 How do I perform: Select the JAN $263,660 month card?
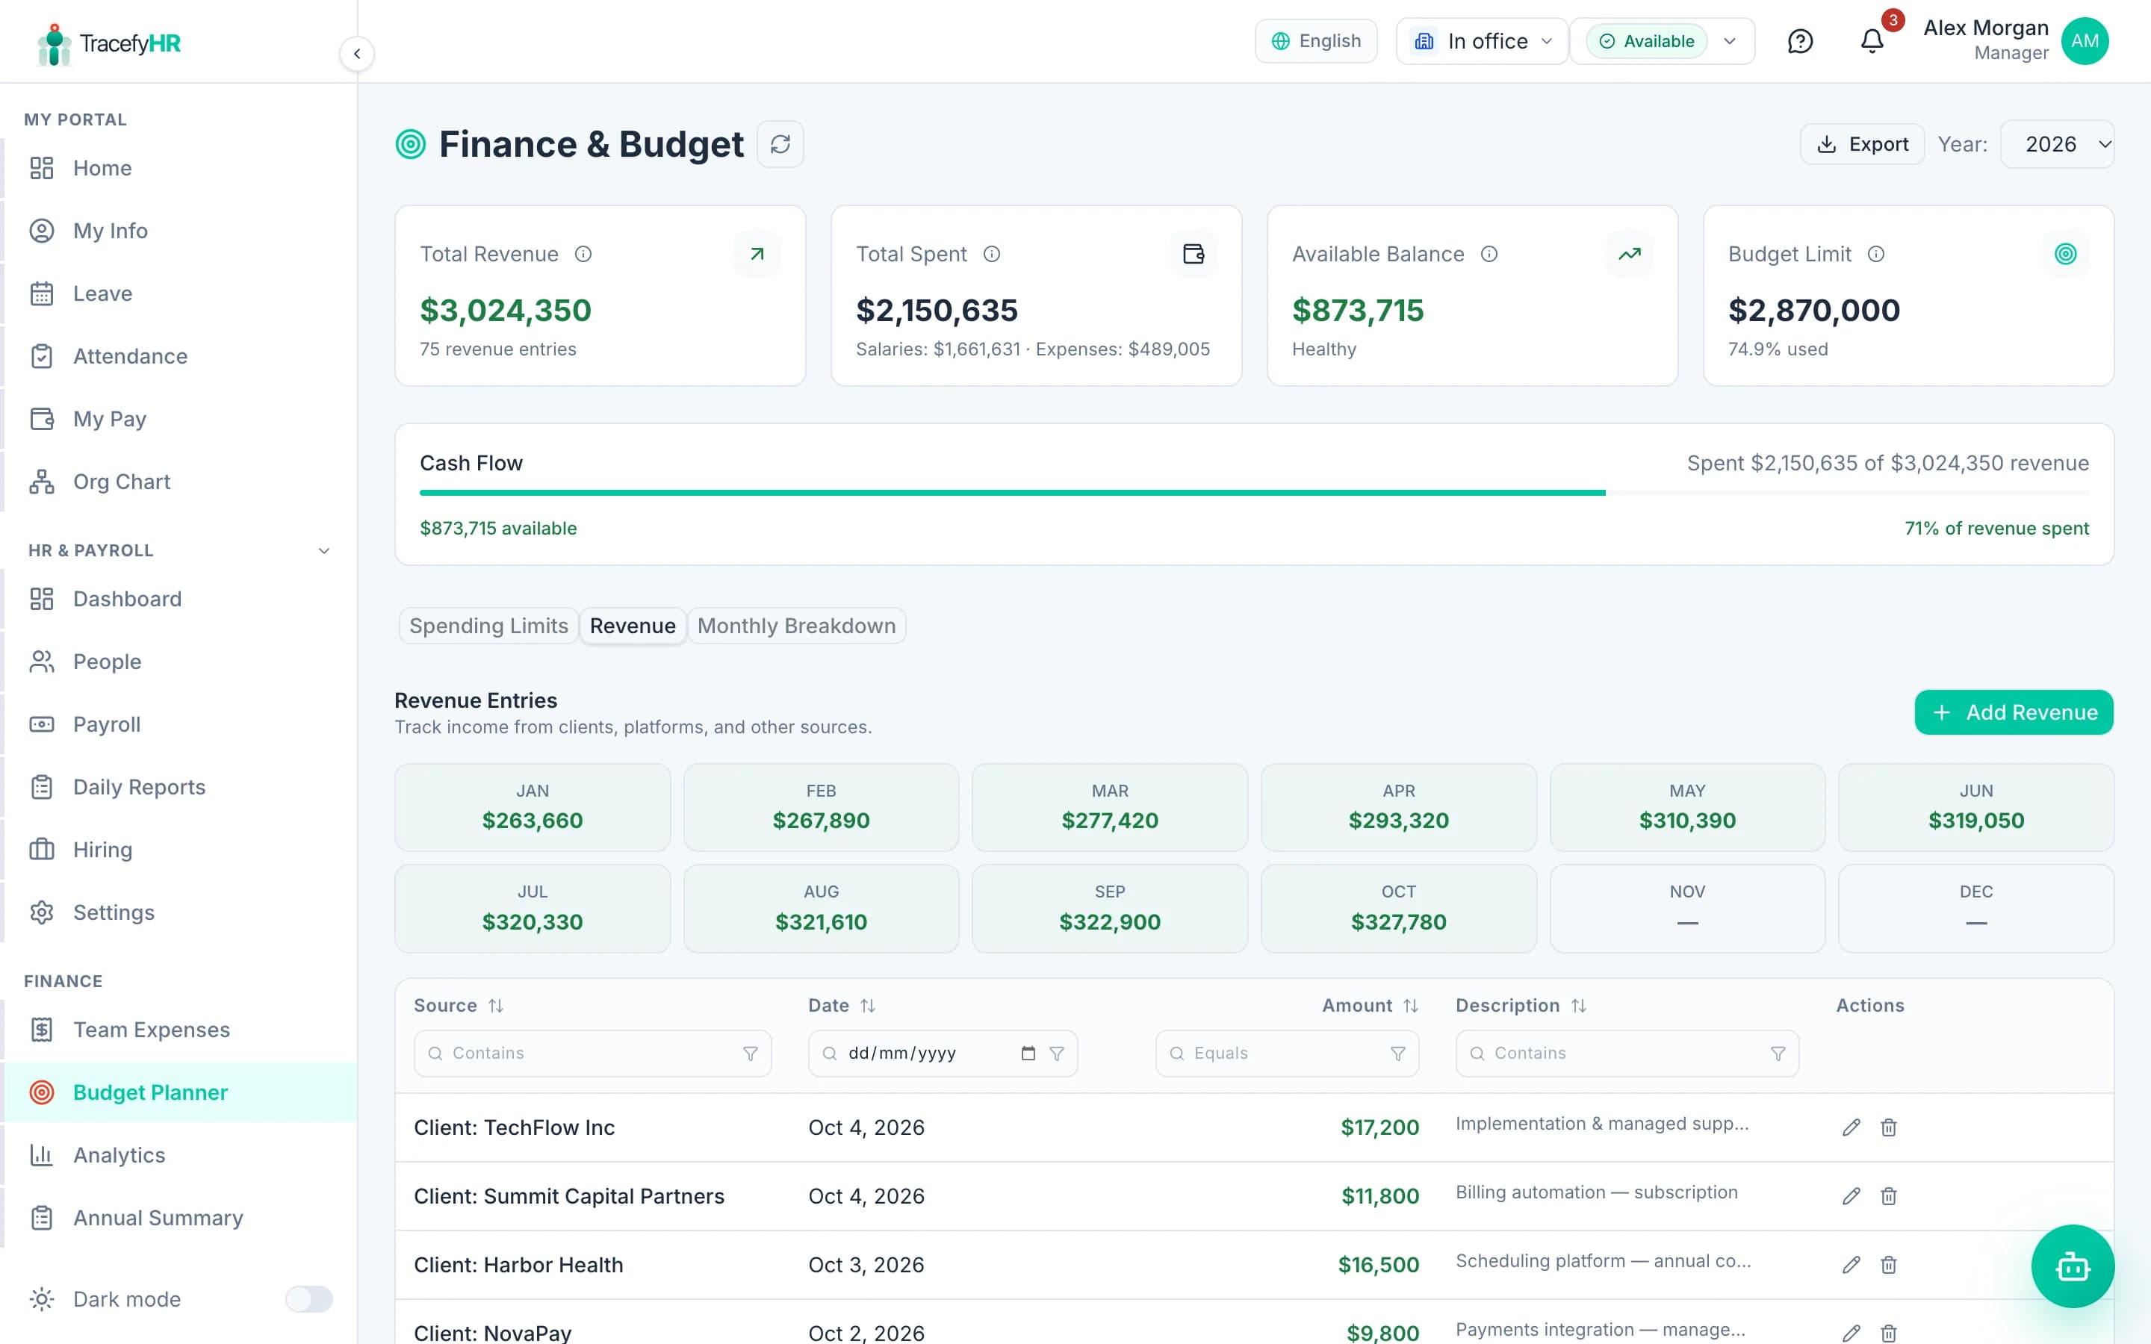tap(533, 807)
